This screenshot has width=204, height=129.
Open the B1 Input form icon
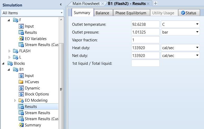pos(21,76)
